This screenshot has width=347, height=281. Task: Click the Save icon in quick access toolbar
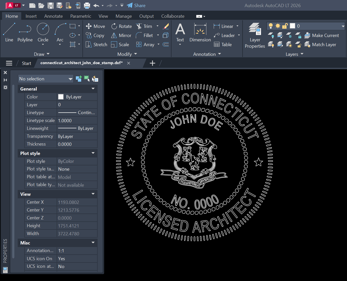tap(51, 5)
